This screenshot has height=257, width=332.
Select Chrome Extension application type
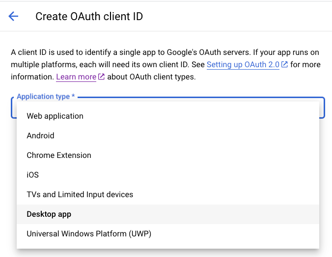(x=59, y=155)
